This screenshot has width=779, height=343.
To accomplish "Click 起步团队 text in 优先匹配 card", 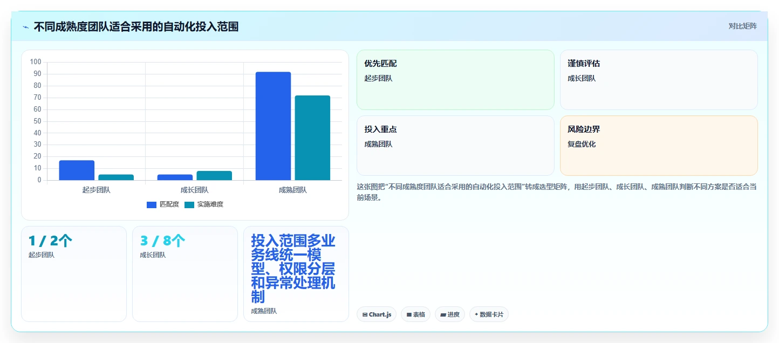I will point(378,79).
